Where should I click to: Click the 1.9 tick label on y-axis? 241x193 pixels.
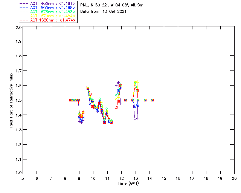point(18,41)
